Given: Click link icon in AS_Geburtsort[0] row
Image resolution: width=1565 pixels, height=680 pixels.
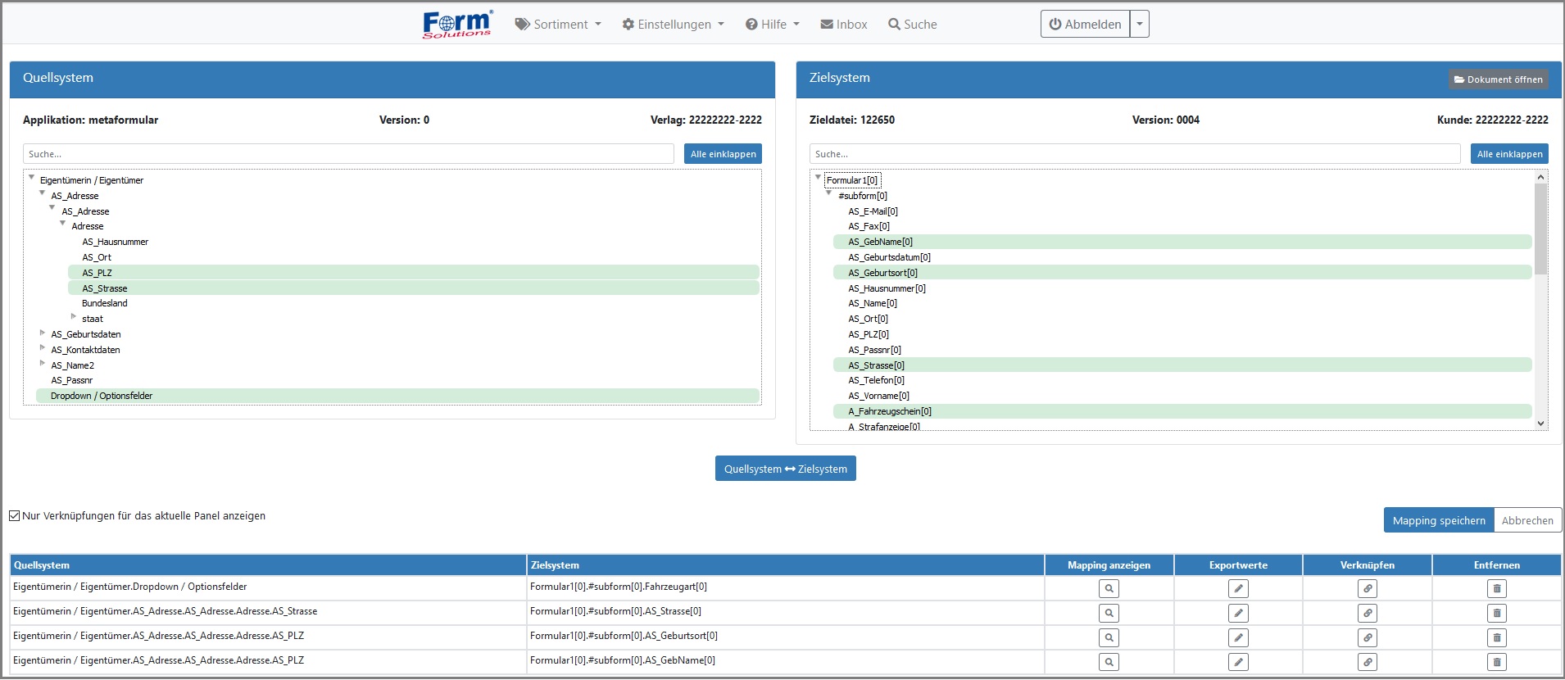Looking at the screenshot, I should click(x=1368, y=637).
